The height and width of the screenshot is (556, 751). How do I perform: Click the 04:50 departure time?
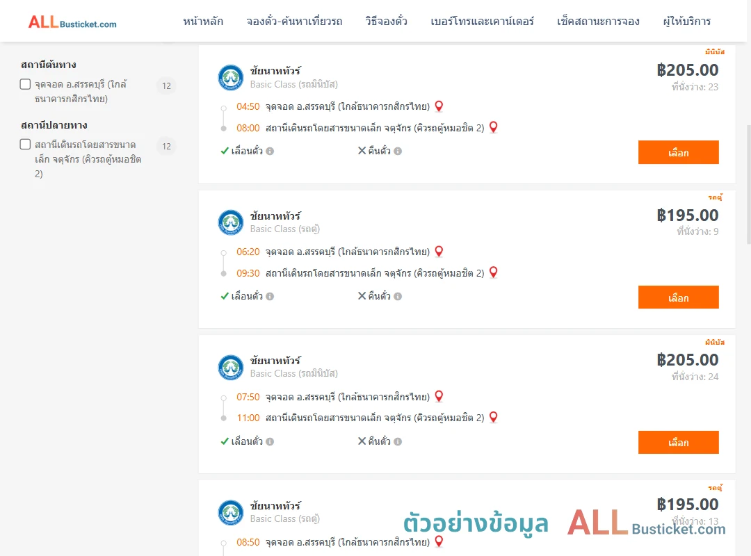[248, 107]
